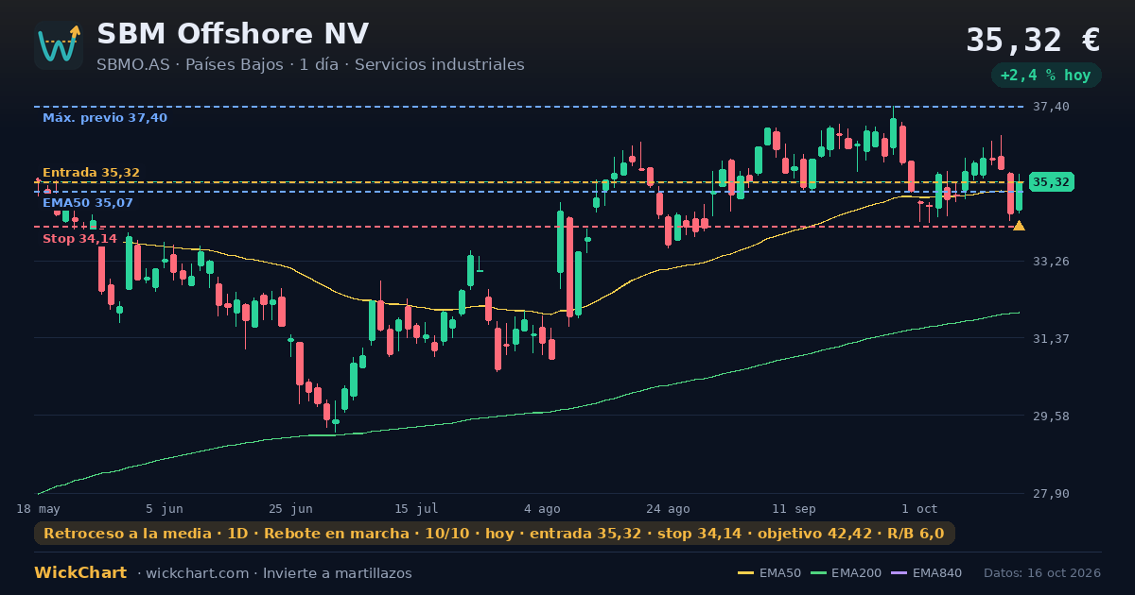1135x595 pixels.
Task: Select the EMA50 35,07 line label
Action: coord(88,203)
